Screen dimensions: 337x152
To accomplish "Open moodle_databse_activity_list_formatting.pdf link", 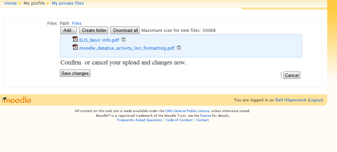I will coord(127,48).
